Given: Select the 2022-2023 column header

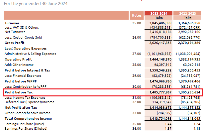Looking at the screenshot, I should click(187, 13).
